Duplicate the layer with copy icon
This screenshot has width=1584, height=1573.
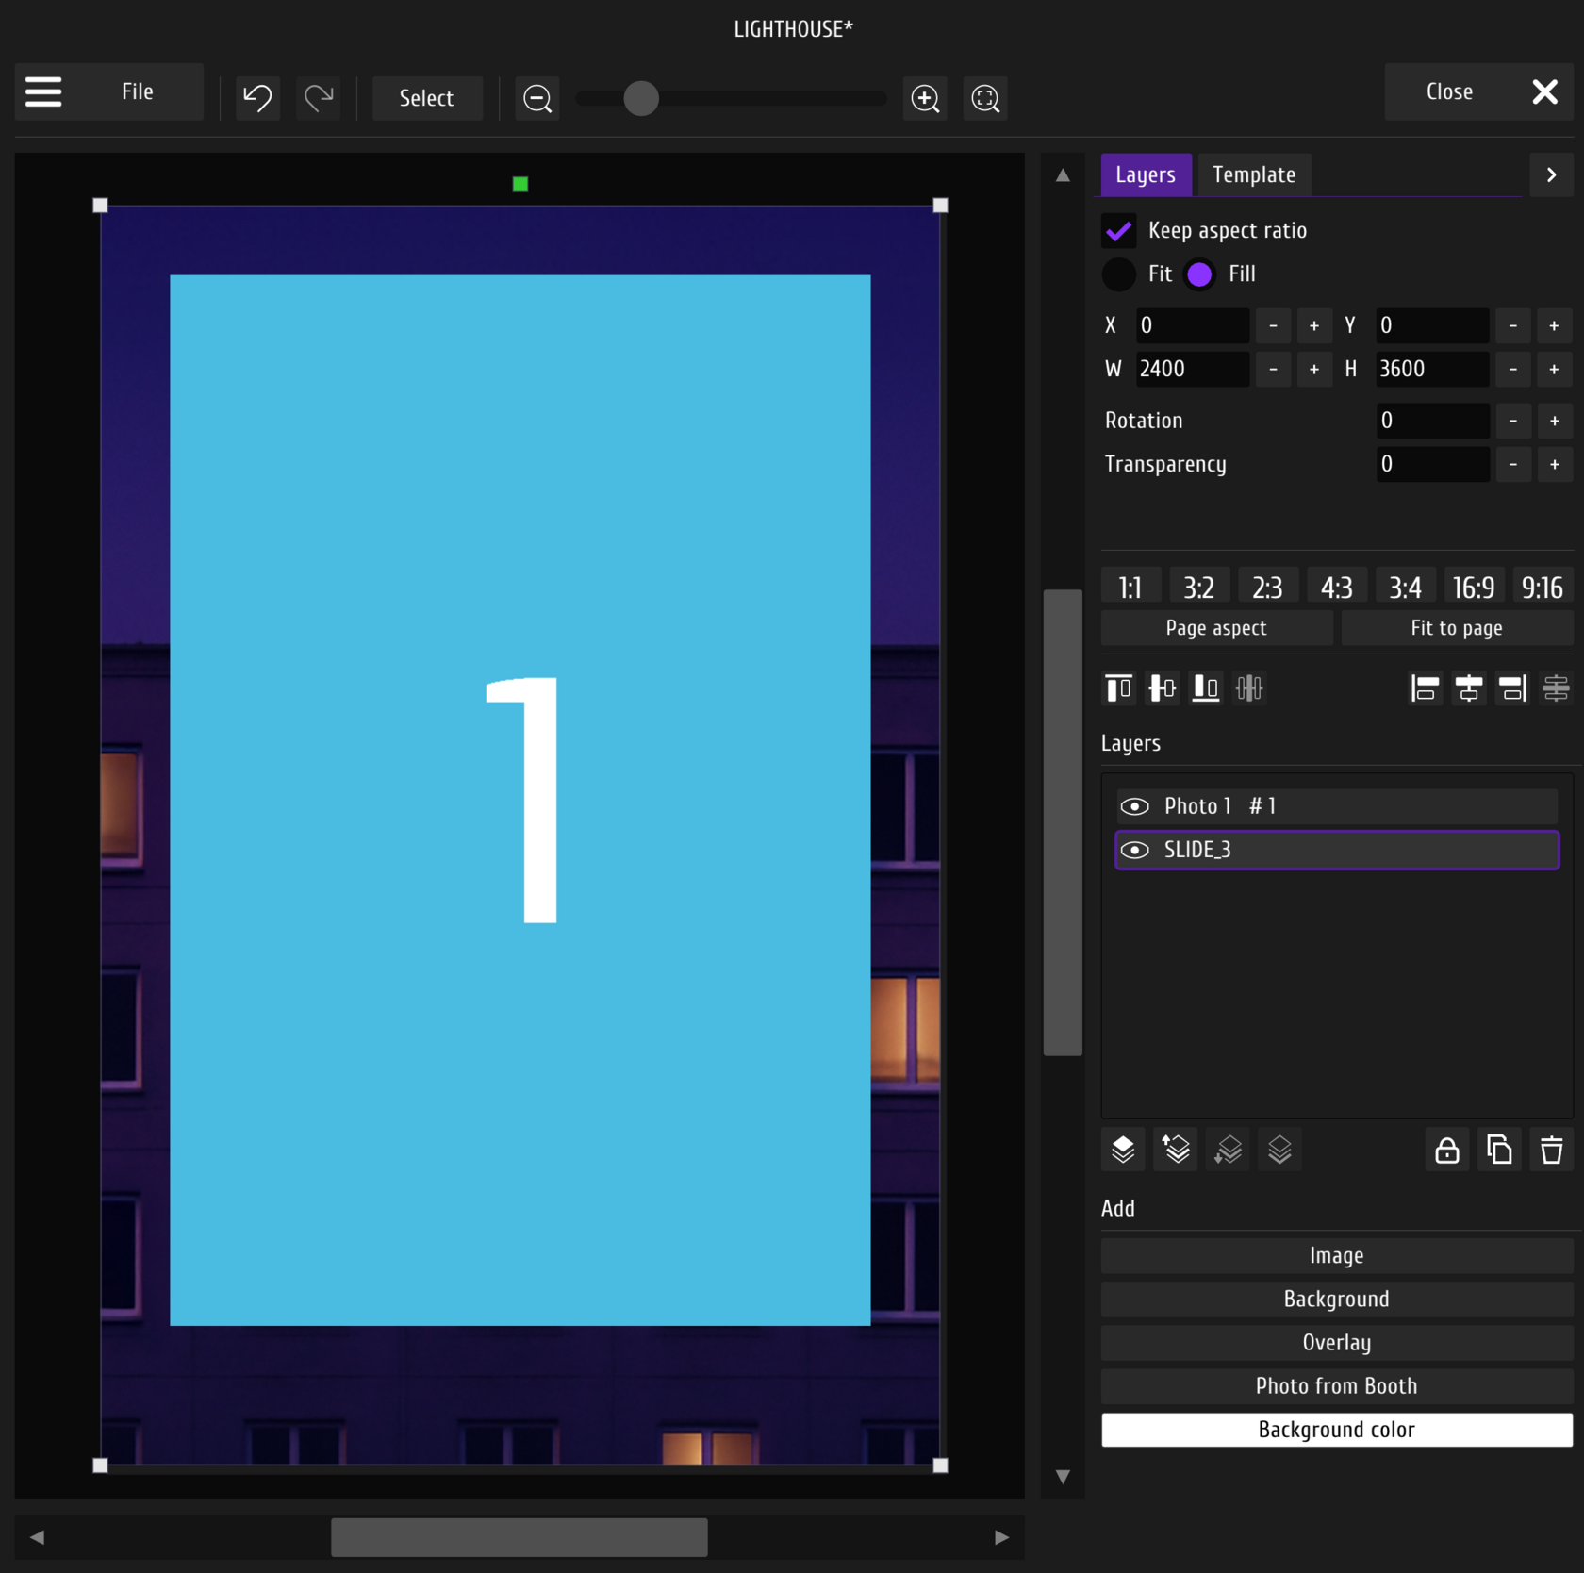point(1499,1150)
